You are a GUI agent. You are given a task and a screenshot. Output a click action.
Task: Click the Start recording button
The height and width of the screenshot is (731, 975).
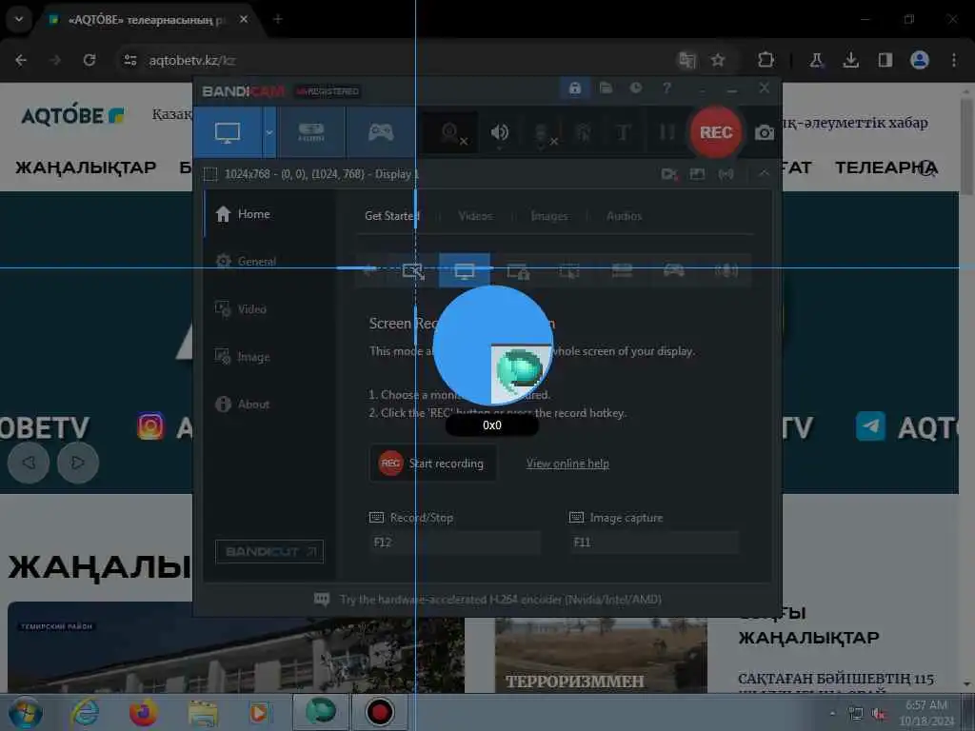433,464
